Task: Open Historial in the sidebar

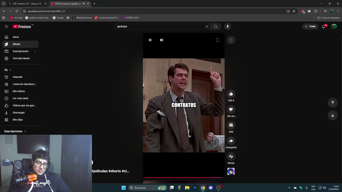Action: point(20,77)
